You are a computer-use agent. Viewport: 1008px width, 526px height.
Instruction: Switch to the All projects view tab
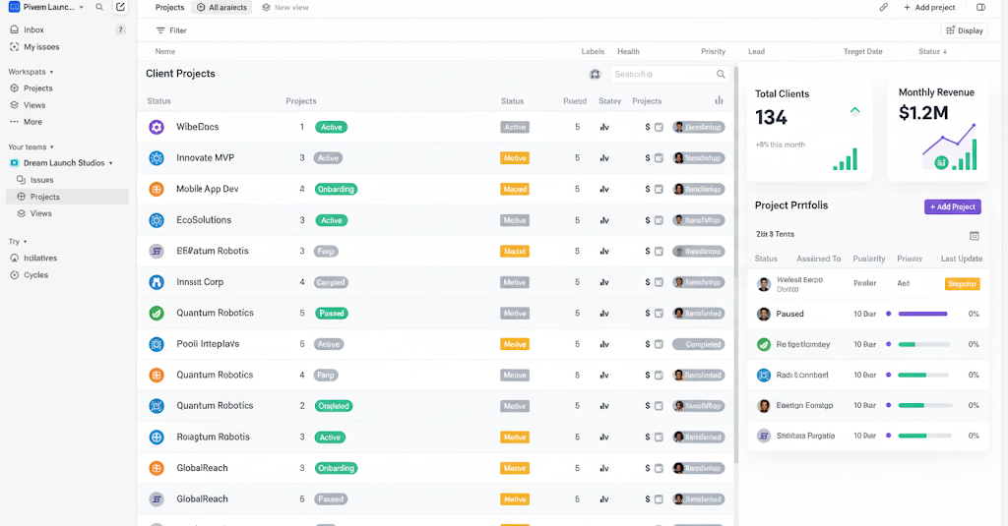click(x=221, y=7)
